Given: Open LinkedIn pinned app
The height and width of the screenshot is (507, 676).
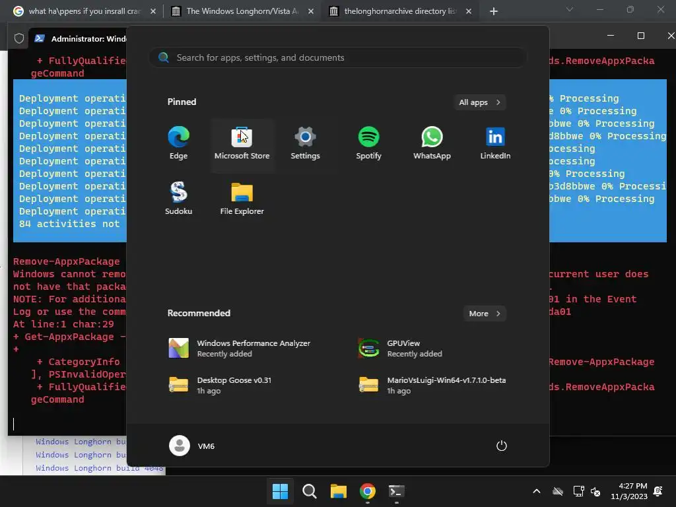Looking at the screenshot, I should [495, 143].
